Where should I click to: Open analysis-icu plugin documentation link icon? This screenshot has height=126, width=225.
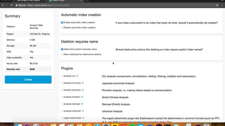tap(77, 76)
